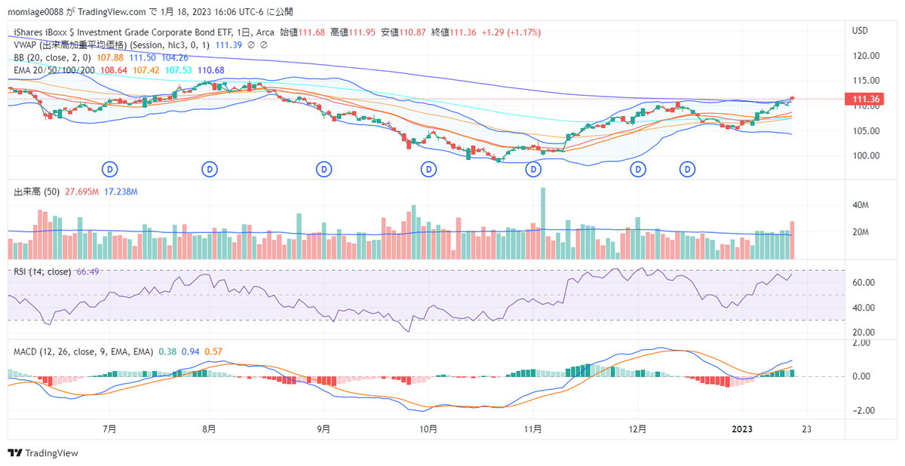Click the 105.00 price axis label

coord(865,130)
